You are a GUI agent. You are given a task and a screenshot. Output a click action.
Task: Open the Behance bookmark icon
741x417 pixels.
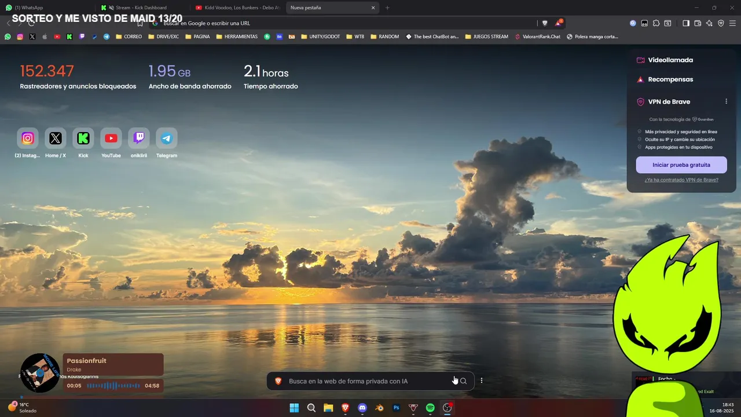(279, 36)
